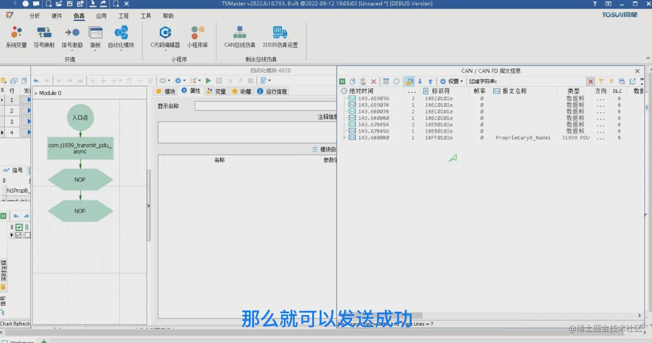Click the panel splitter collapse arrow beside flowchart
The image size is (652, 343).
click(149, 206)
